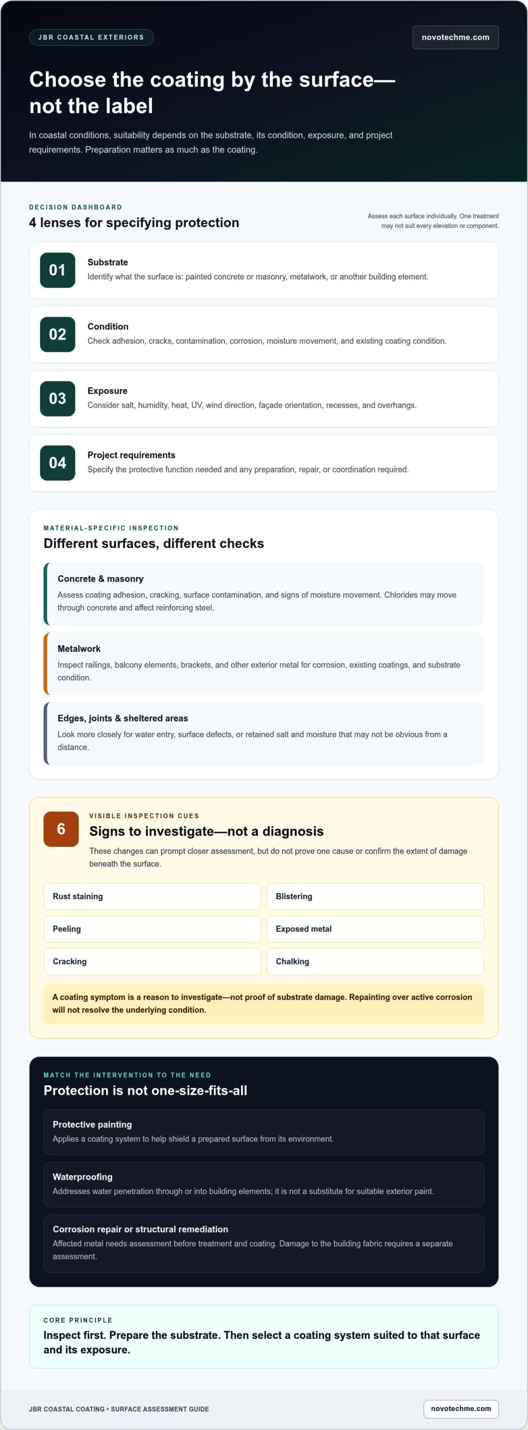This screenshot has width=528, height=1430.
Task: Open the novotechme.com header link
Action: 455,37
